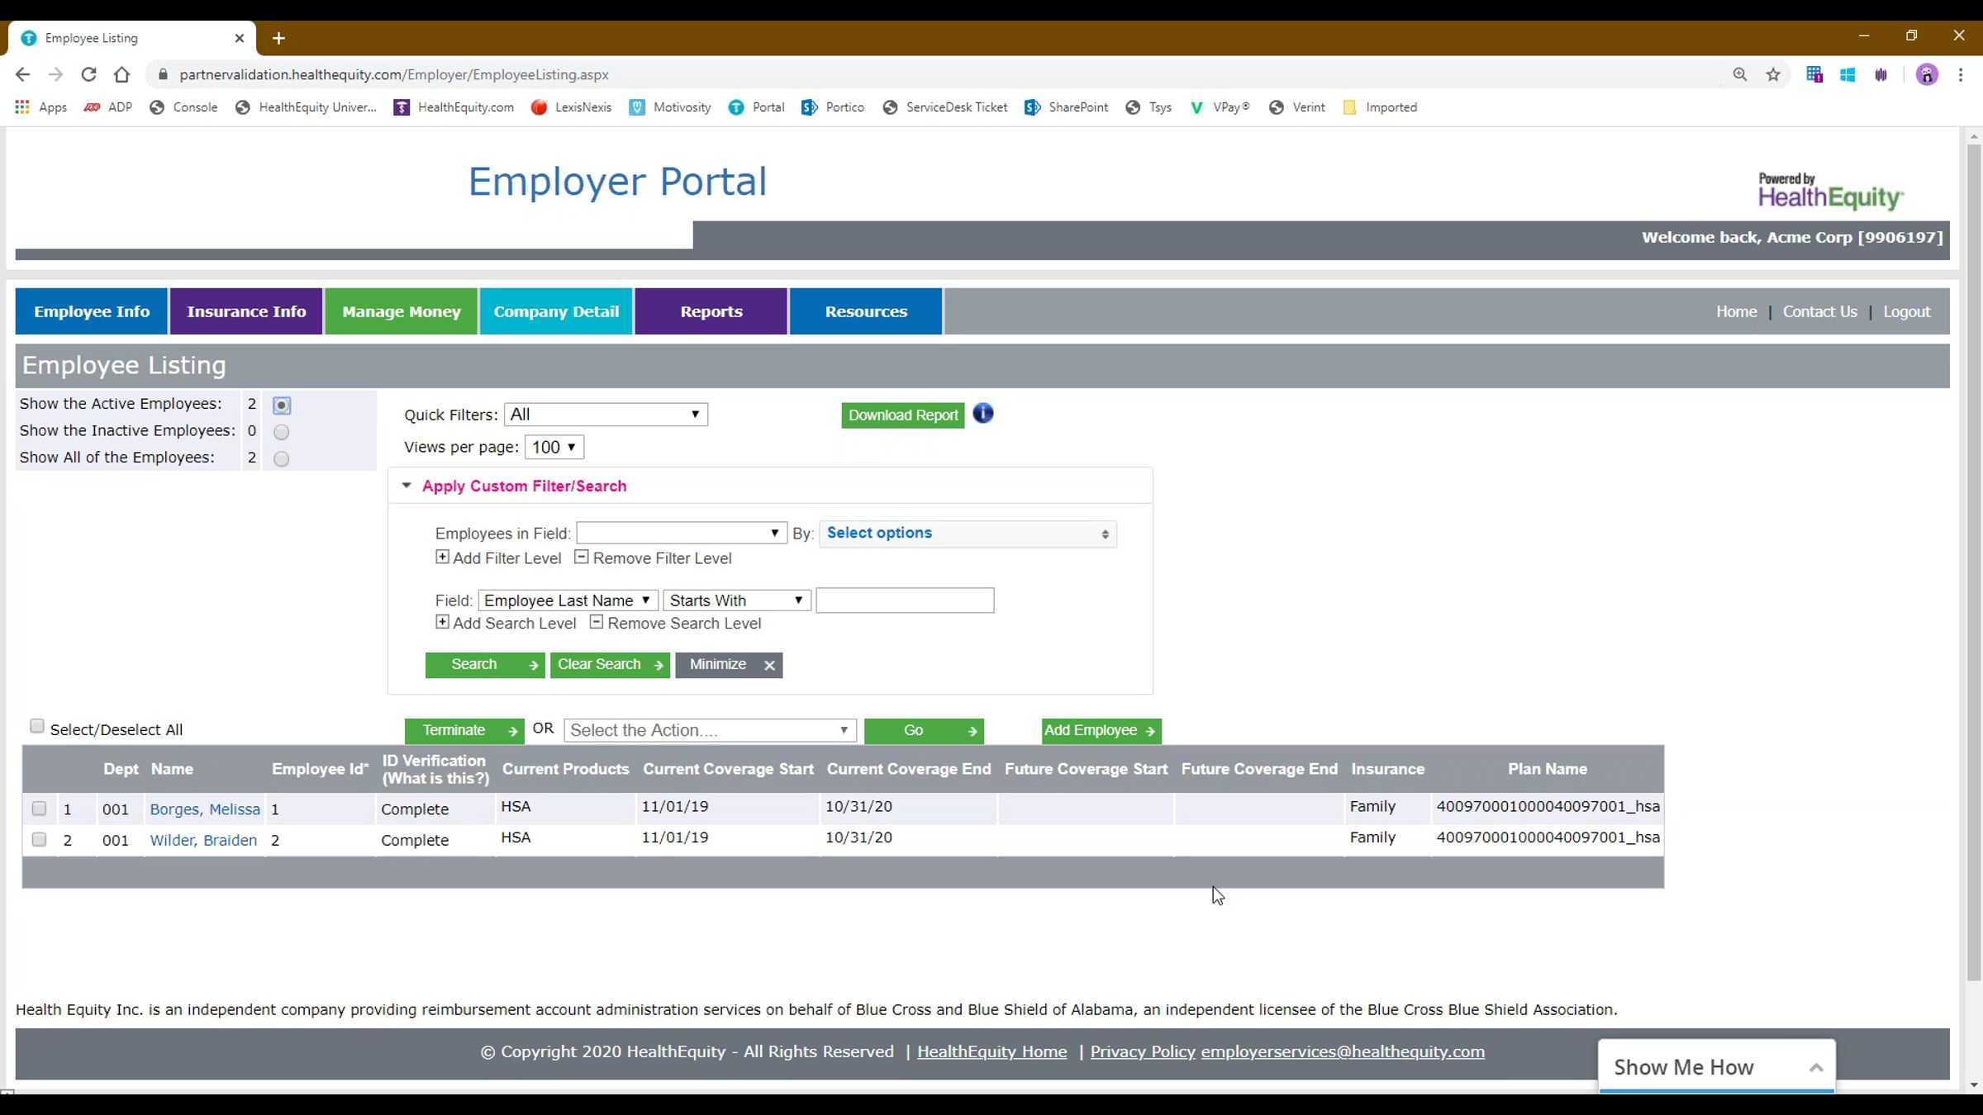The image size is (1983, 1115).
Task: Open the browser zoom magnifier icon
Action: pyautogui.click(x=1740, y=74)
